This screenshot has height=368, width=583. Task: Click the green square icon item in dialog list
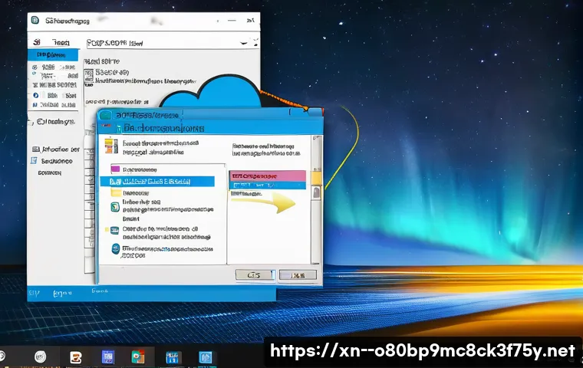[x=115, y=207]
